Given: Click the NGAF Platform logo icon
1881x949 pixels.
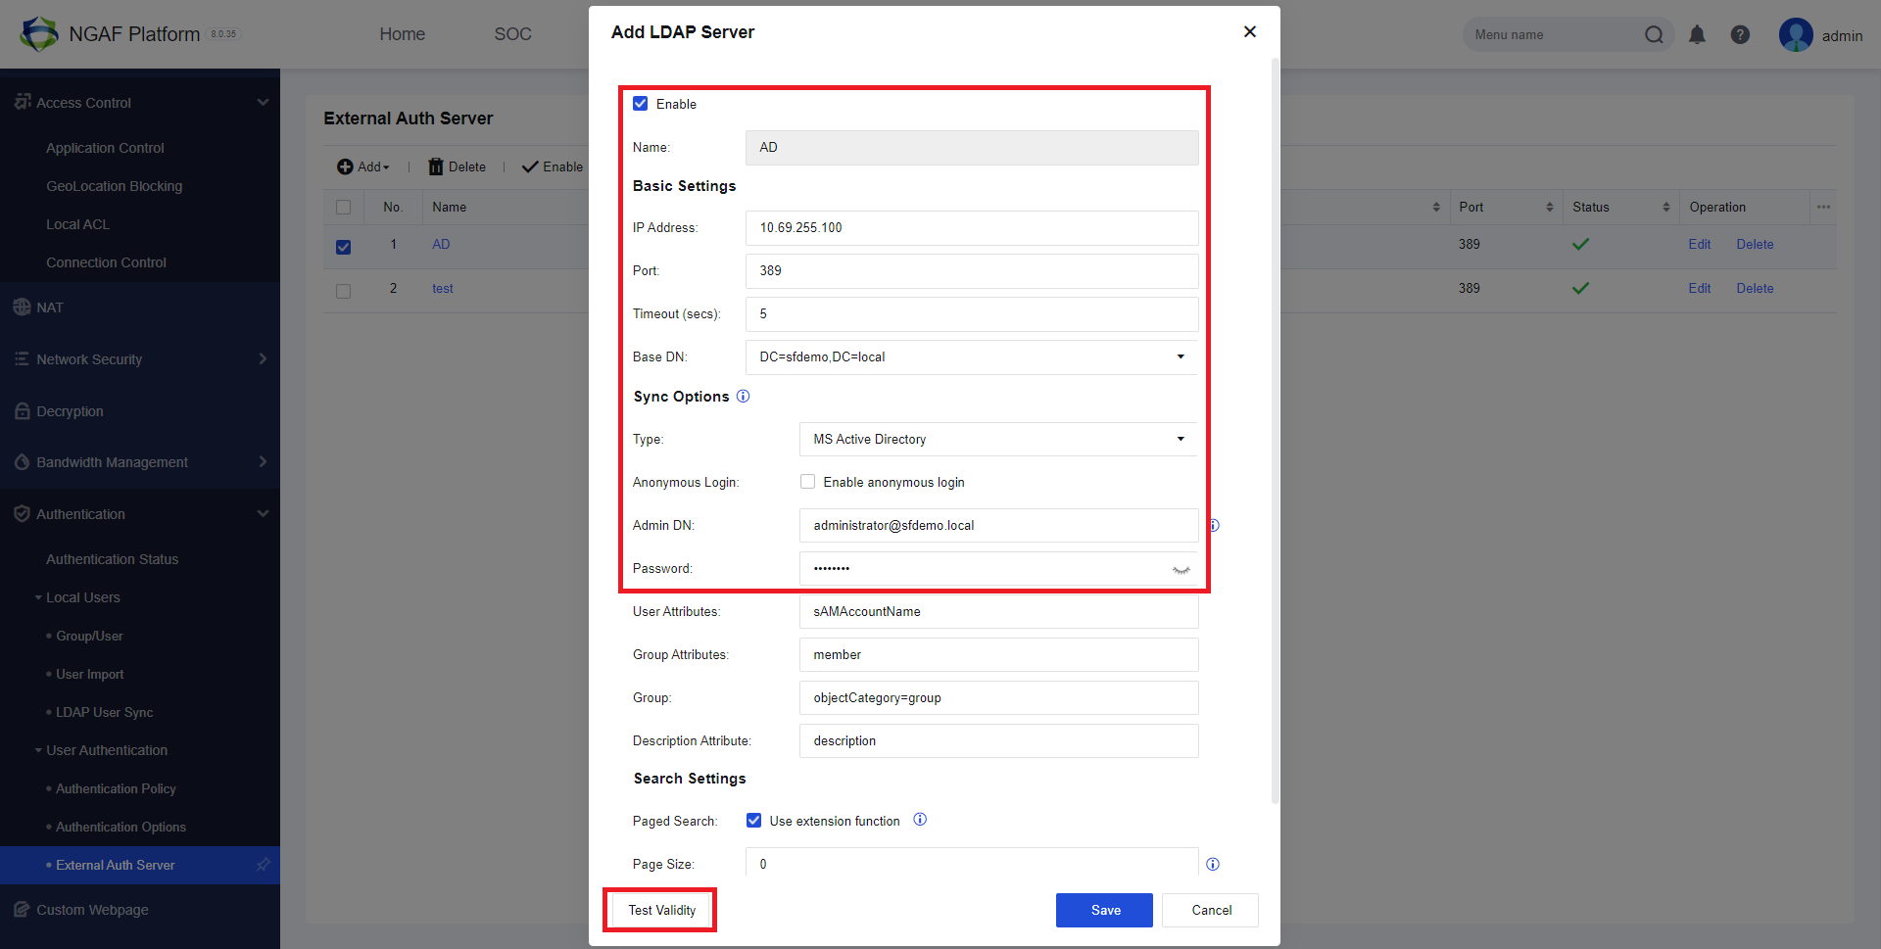Looking at the screenshot, I should (x=39, y=34).
